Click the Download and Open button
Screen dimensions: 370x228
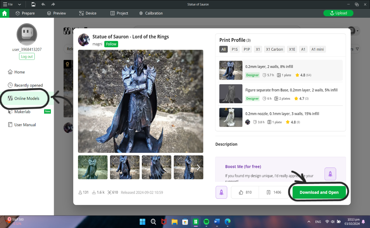[319, 192]
